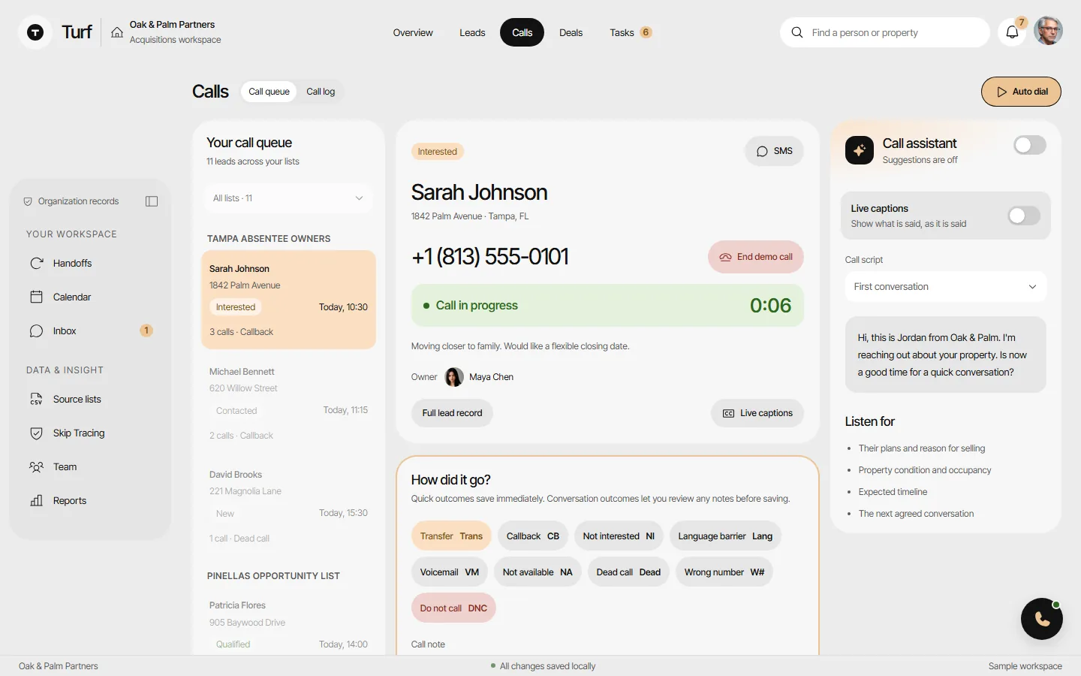Open Source lists in sidebar
The image size is (1081, 676).
point(90,400)
